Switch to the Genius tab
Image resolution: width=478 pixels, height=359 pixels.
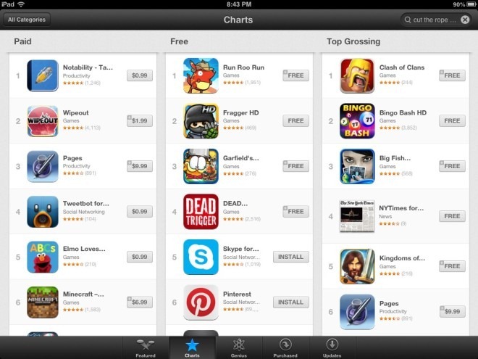(239, 348)
